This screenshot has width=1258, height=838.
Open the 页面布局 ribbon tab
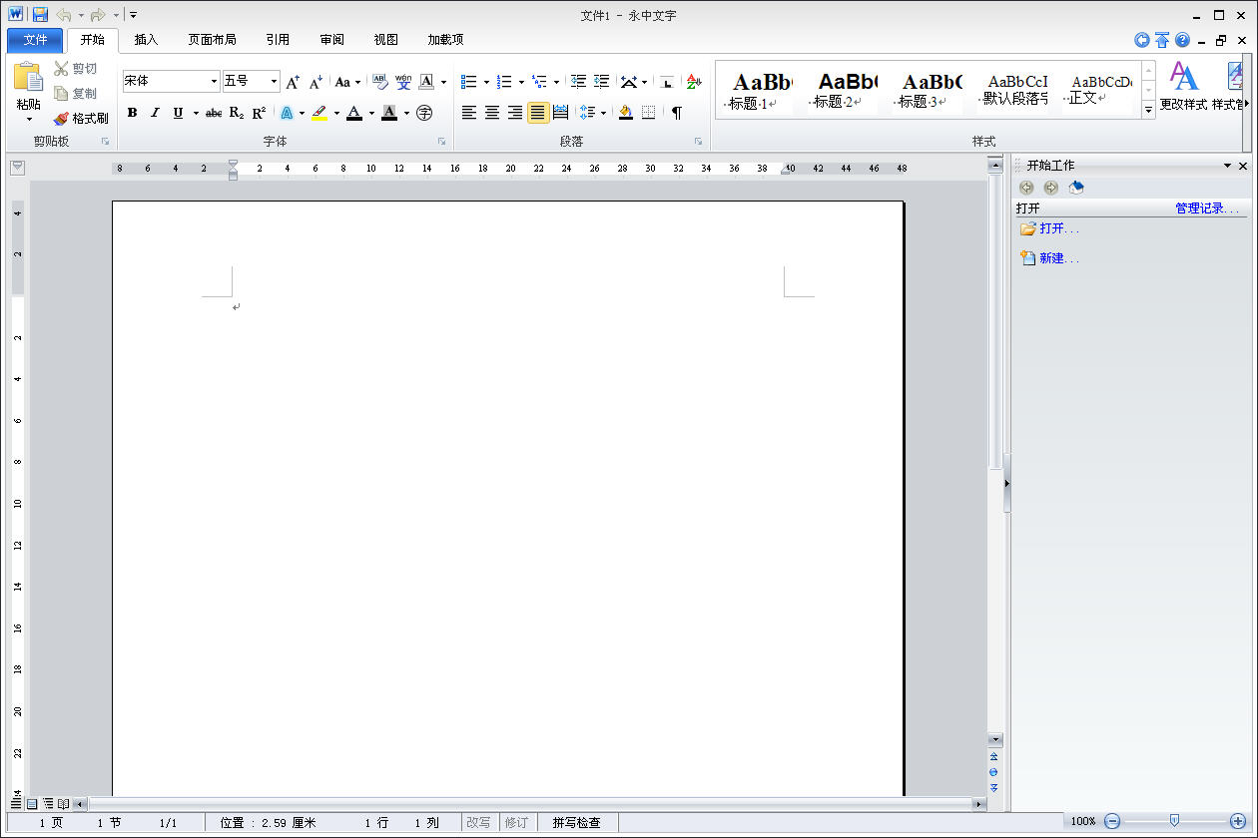point(212,40)
